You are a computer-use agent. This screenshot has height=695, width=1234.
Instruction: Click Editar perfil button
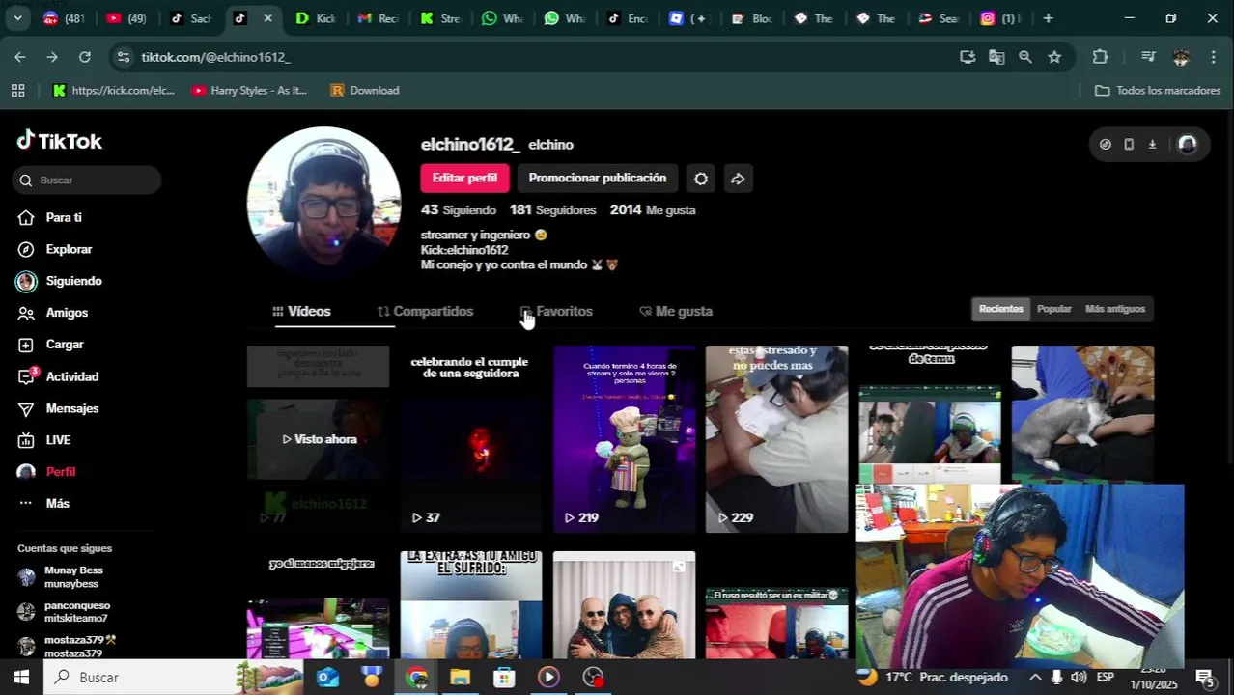click(x=464, y=179)
